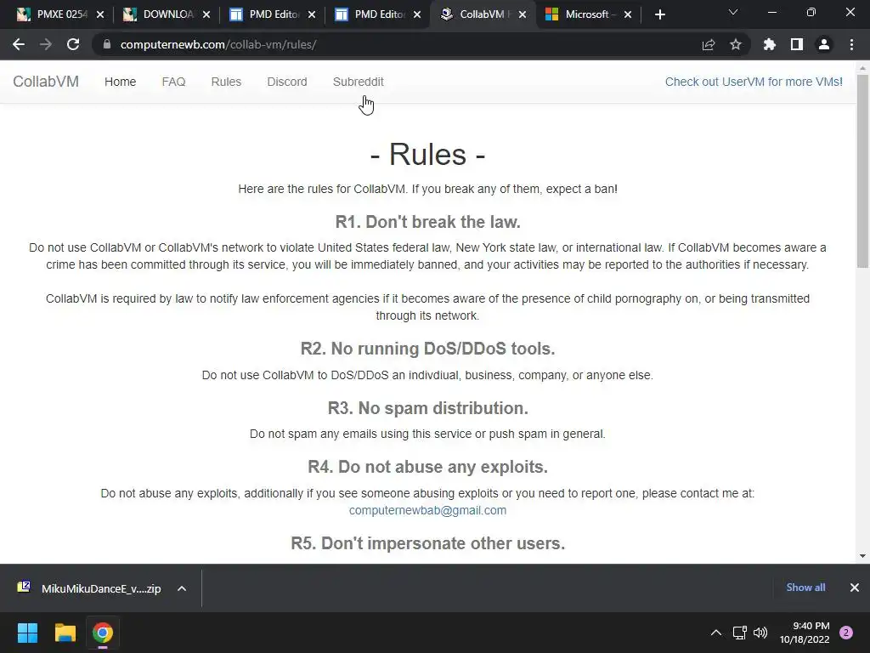Click the R2. No running DoS/DDoS tools heading
Screen dimensions: 870x653
[427, 349]
